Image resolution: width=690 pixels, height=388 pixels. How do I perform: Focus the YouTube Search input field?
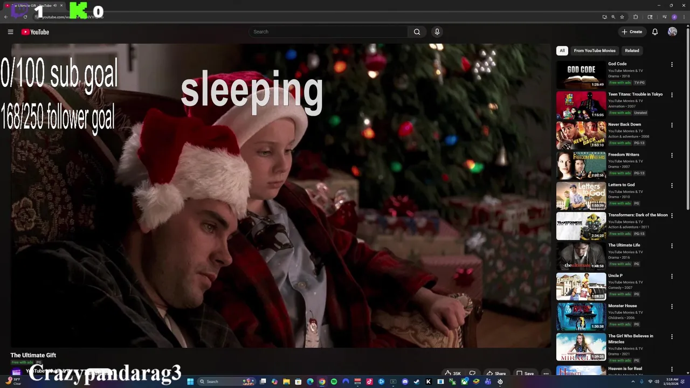(x=329, y=32)
